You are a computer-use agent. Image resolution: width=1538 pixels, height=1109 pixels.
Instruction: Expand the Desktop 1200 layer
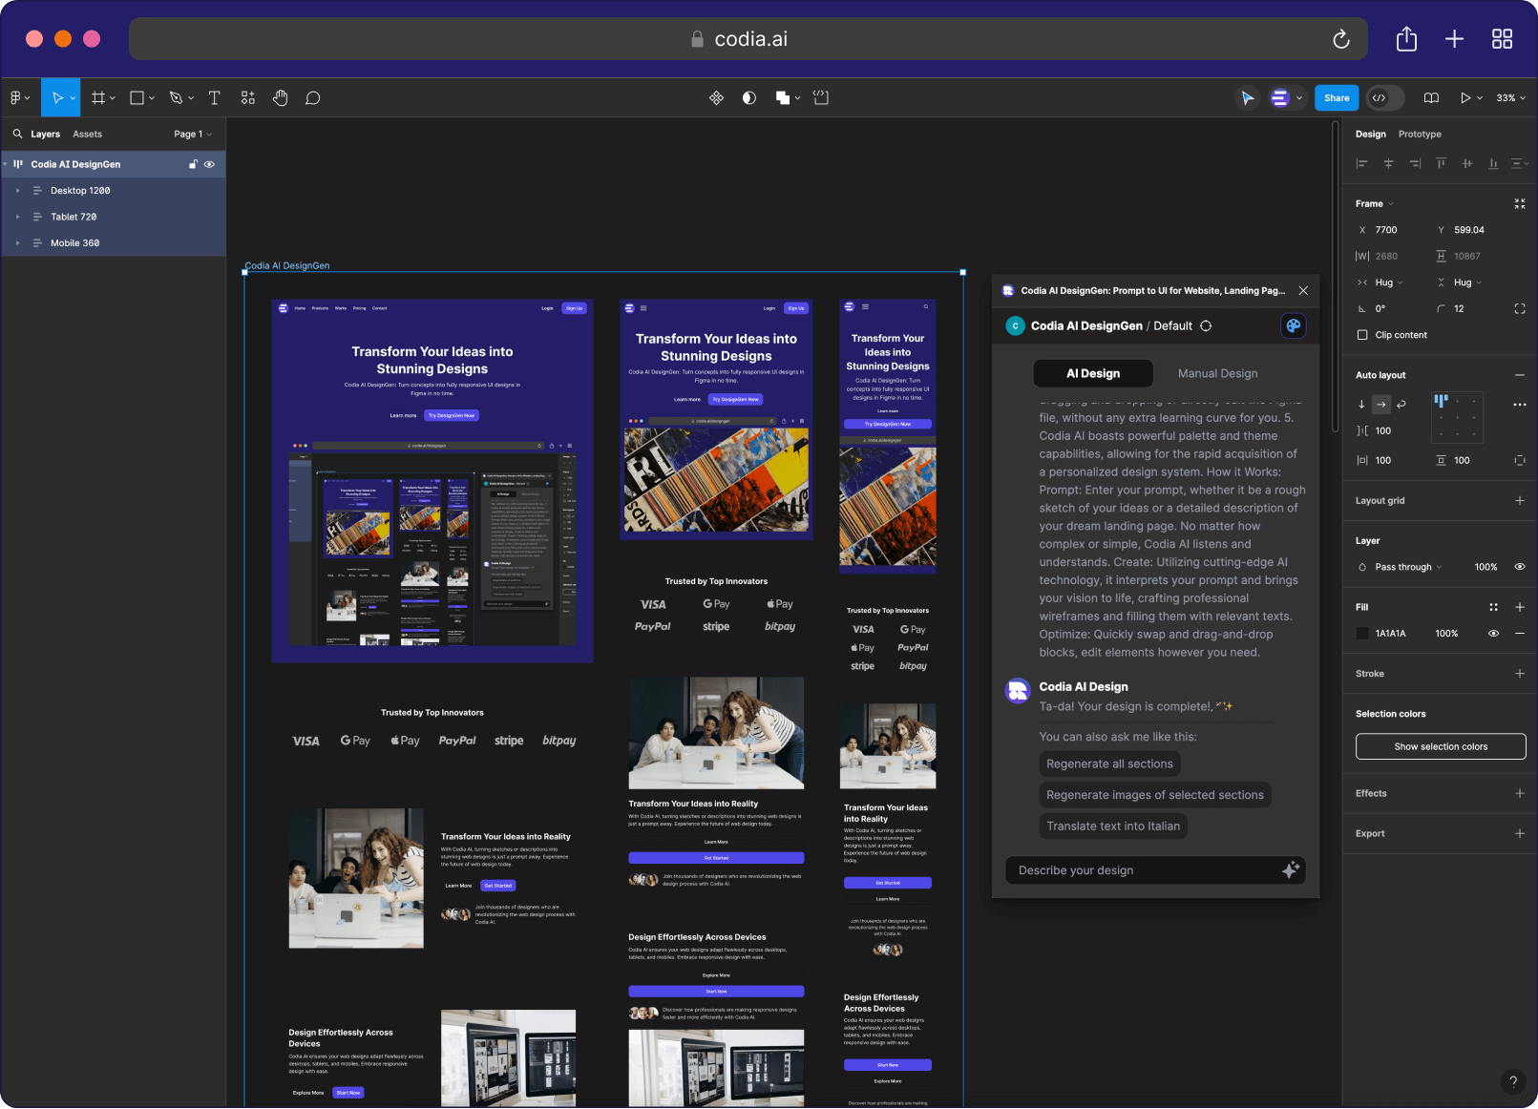tap(17, 190)
